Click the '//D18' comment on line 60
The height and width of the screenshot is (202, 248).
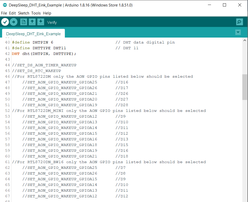(x=122, y=156)
